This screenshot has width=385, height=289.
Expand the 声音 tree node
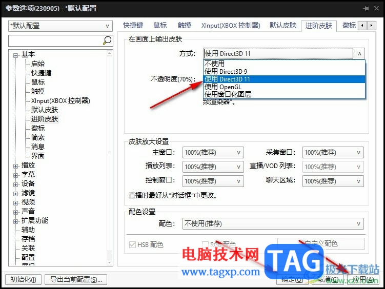pyautogui.click(x=16, y=212)
